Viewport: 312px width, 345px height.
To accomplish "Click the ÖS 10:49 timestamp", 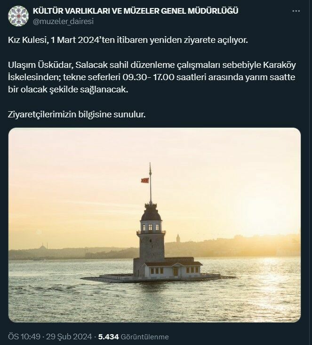I will (24, 337).
